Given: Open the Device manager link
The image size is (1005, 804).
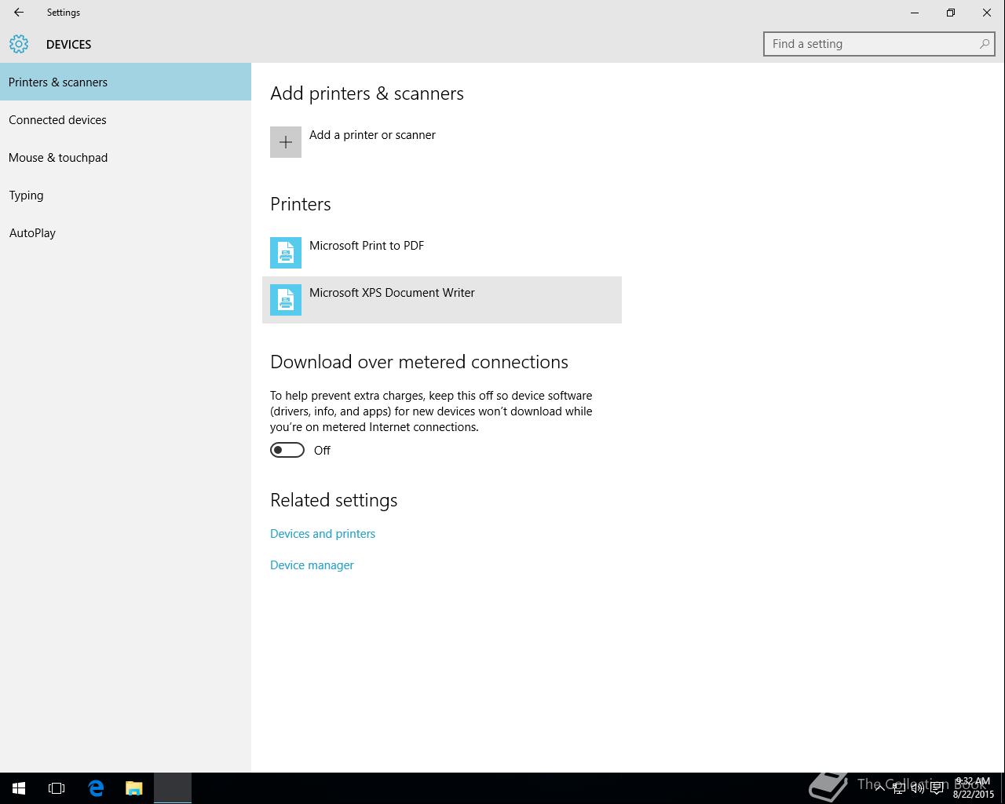Looking at the screenshot, I should (x=312, y=565).
